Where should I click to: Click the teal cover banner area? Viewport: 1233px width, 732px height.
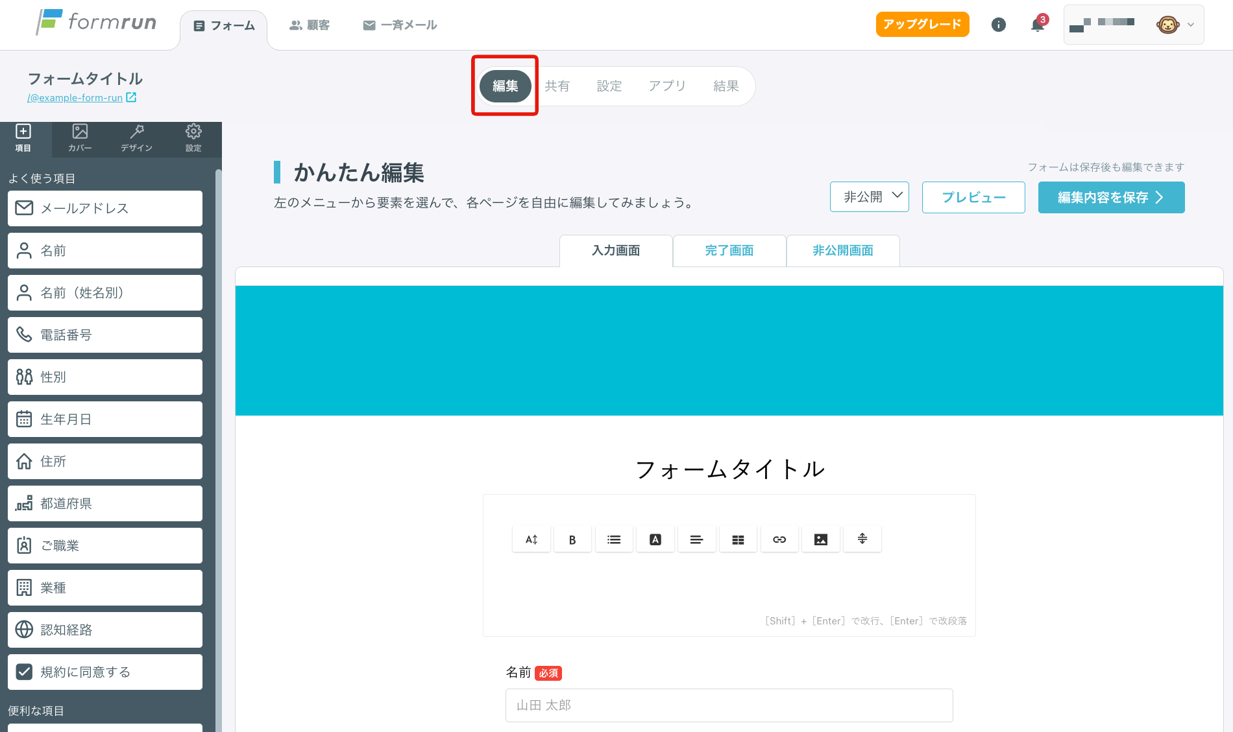729,351
